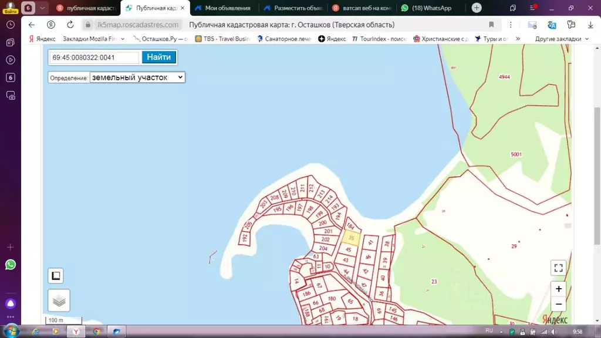Open the mail icon in the toolbar
The height and width of the screenshot is (338, 601).
(532, 25)
